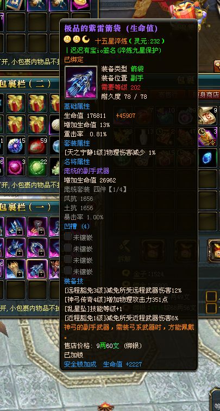Image resolution: width=220 pixels, height=411 pixels.
Task: Click the last unsocketed gem slot box
Action: (68, 270)
